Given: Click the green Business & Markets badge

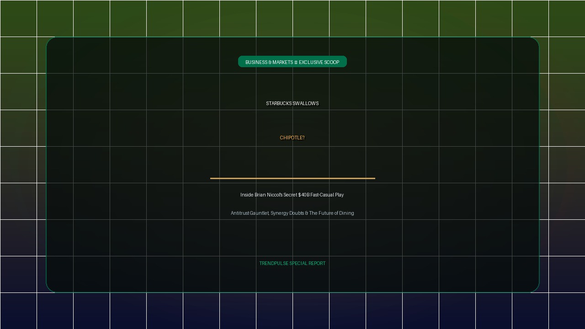Looking at the screenshot, I should pyautogui.click(x=292, y=62).
